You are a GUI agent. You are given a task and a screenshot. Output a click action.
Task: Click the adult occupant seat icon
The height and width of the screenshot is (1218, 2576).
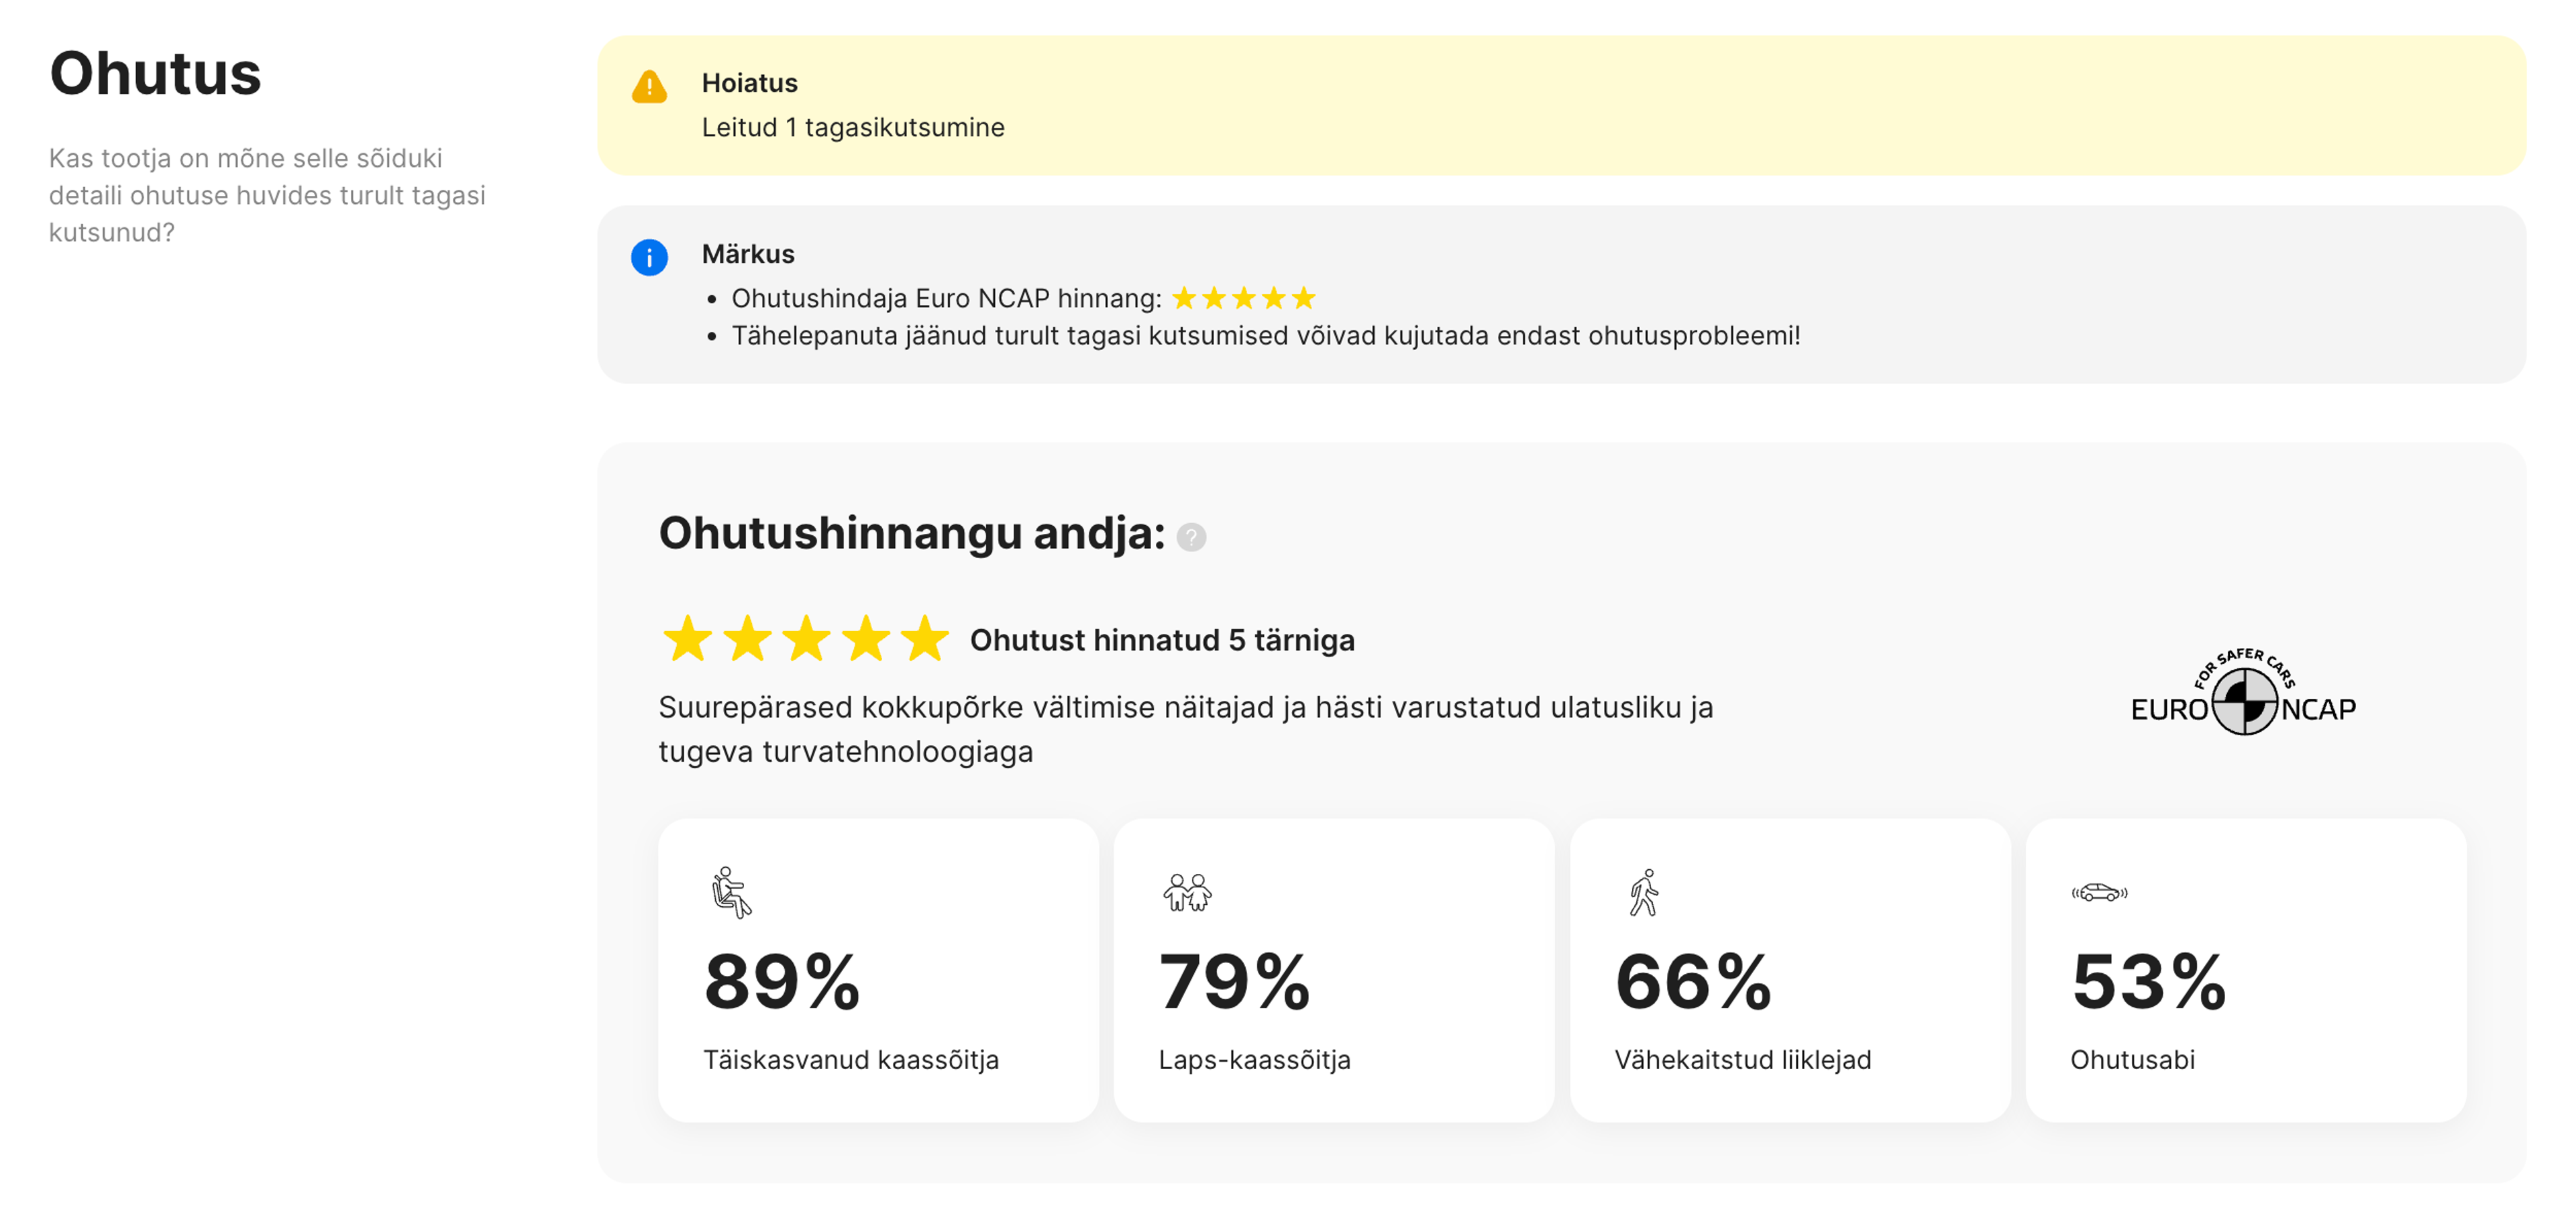[731, 892]
